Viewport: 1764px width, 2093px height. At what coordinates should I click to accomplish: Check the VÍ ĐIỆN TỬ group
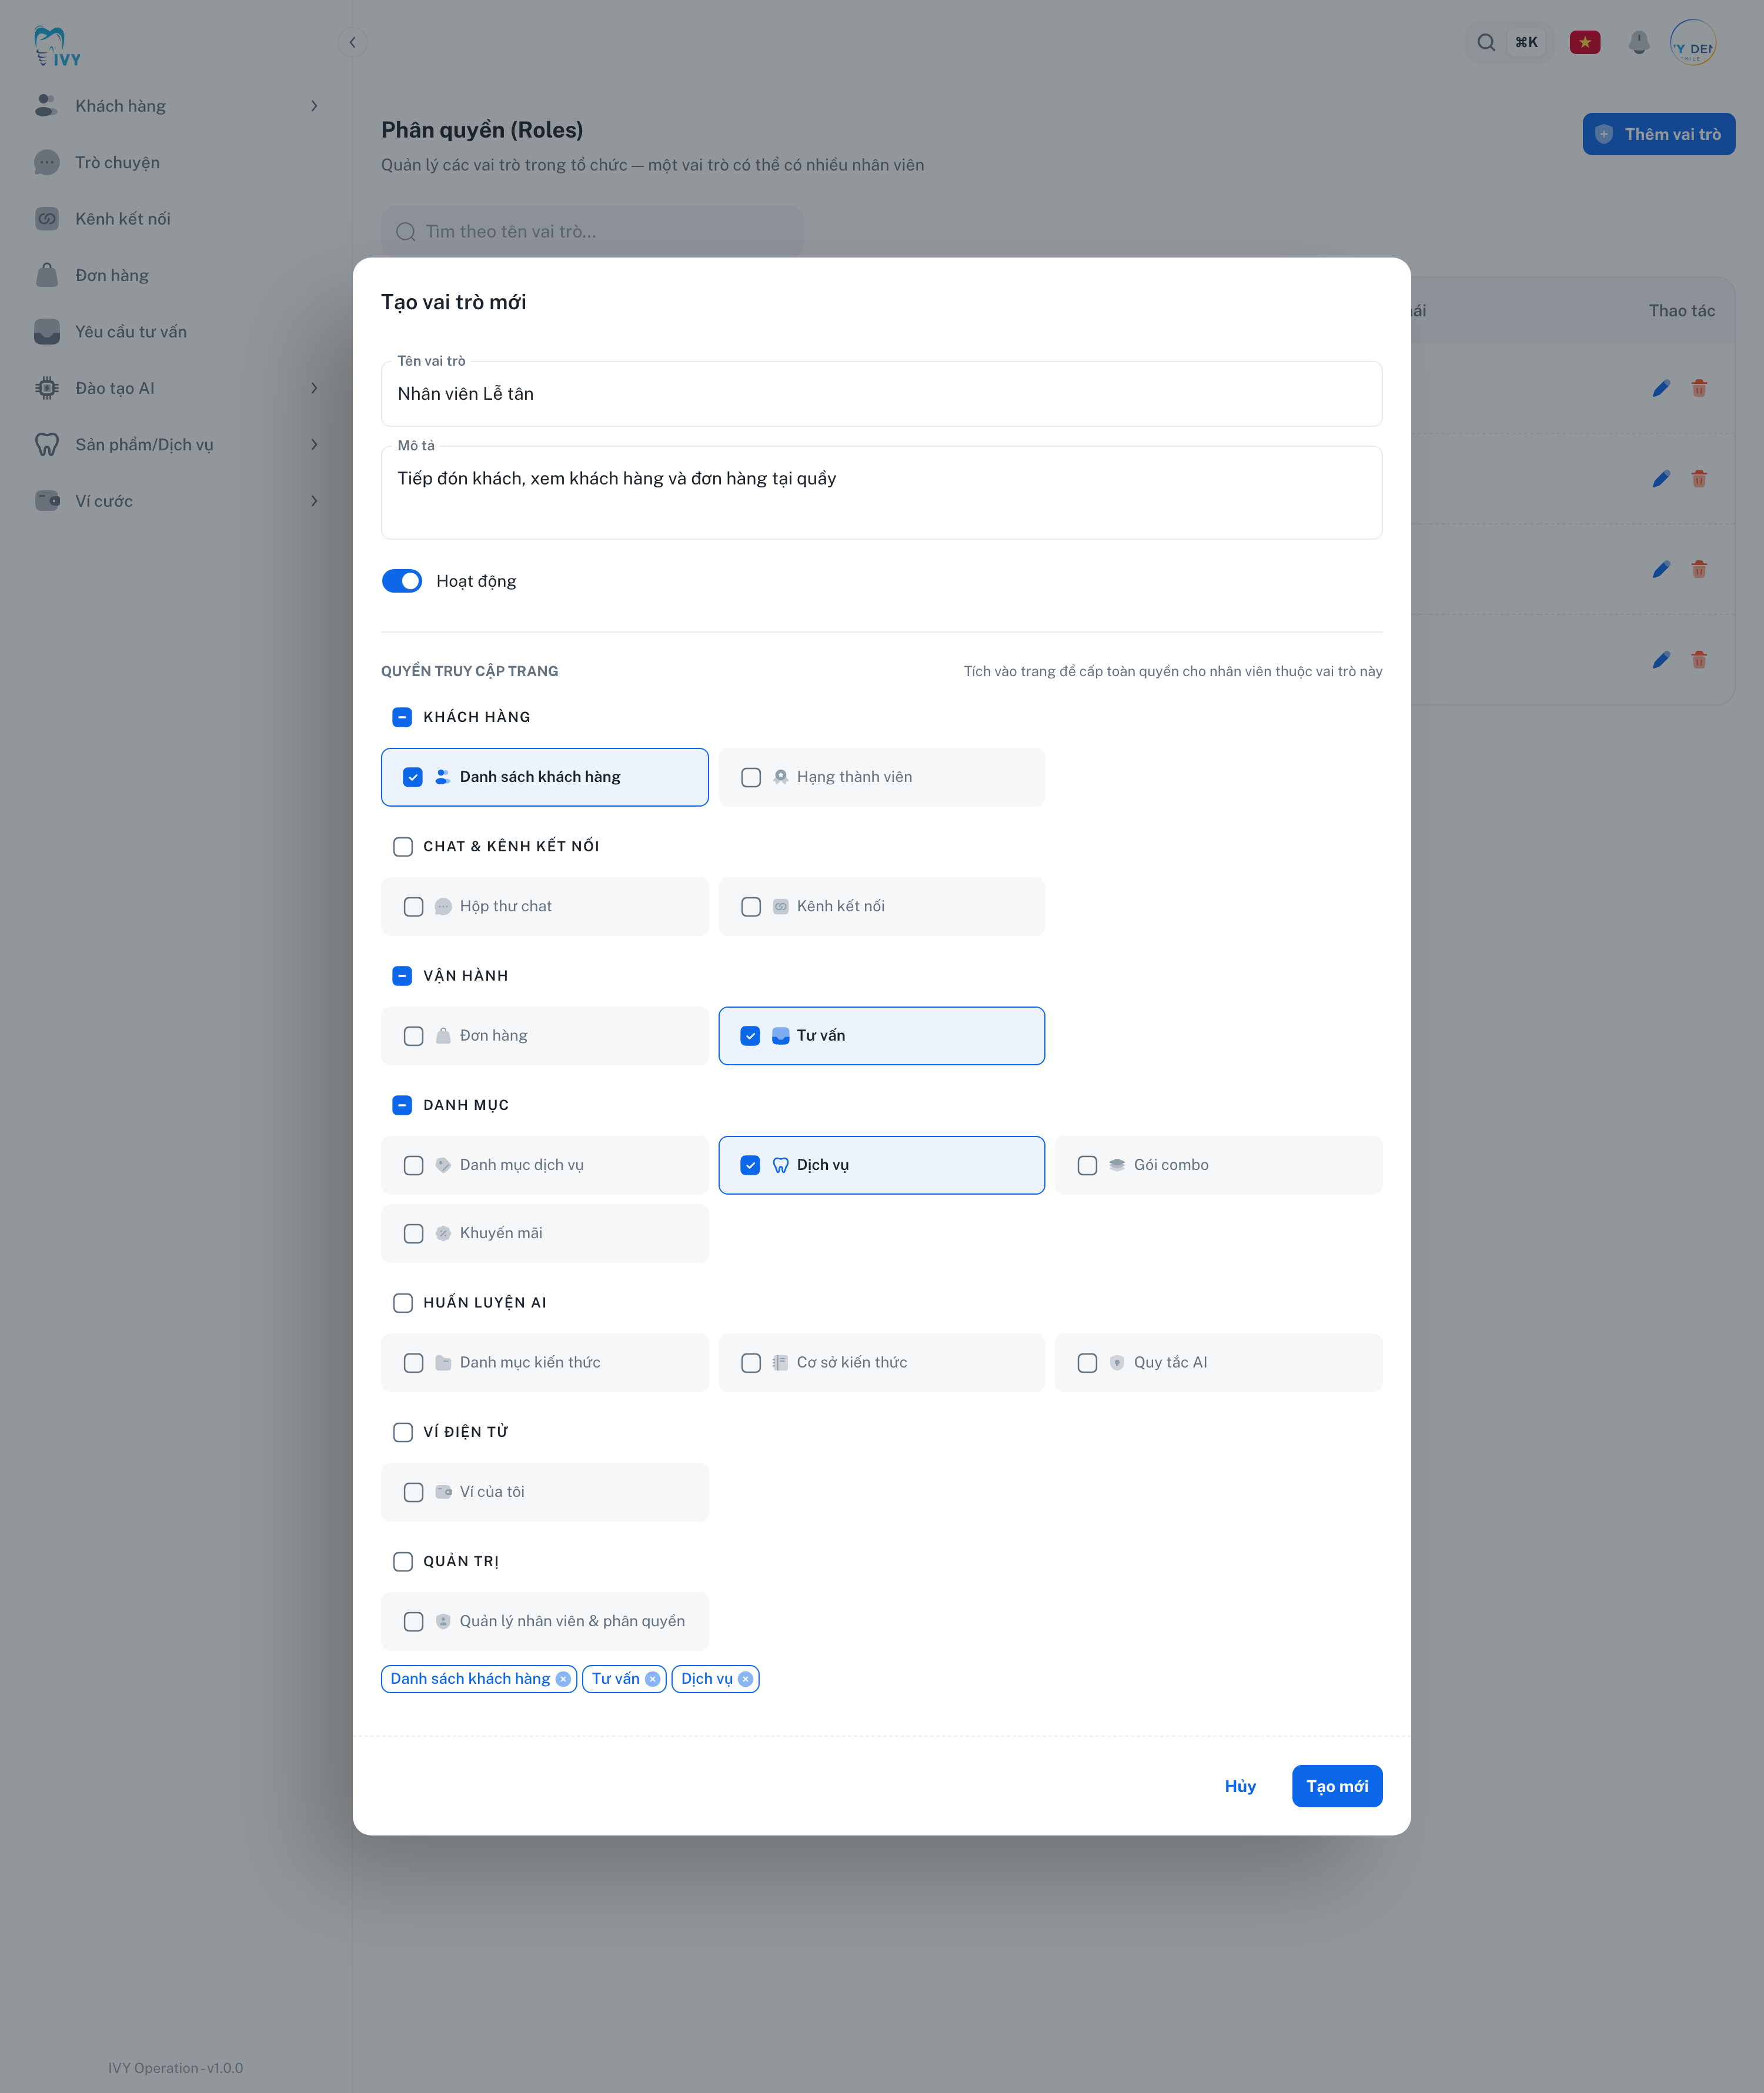402,1432
